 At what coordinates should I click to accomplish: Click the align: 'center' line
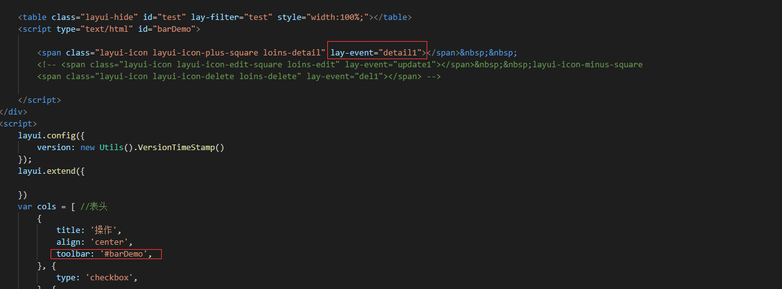[x=95, y=242]
